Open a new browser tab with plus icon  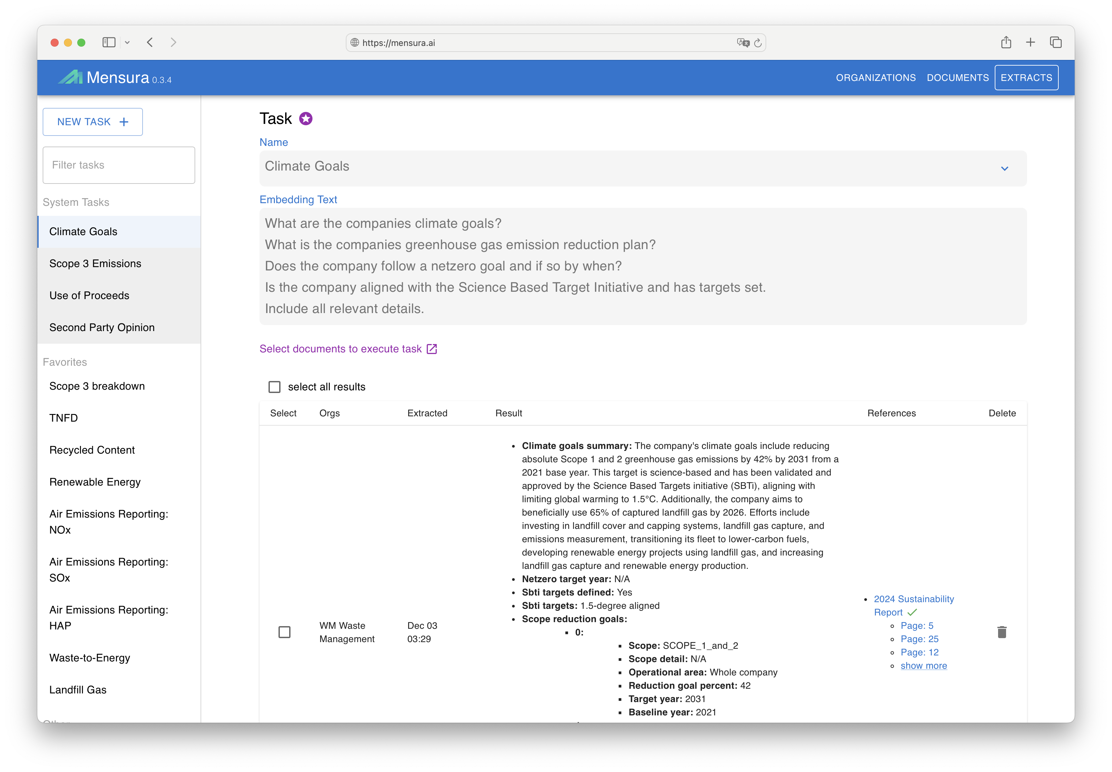pyautogui.click(x=1030, y=43)
